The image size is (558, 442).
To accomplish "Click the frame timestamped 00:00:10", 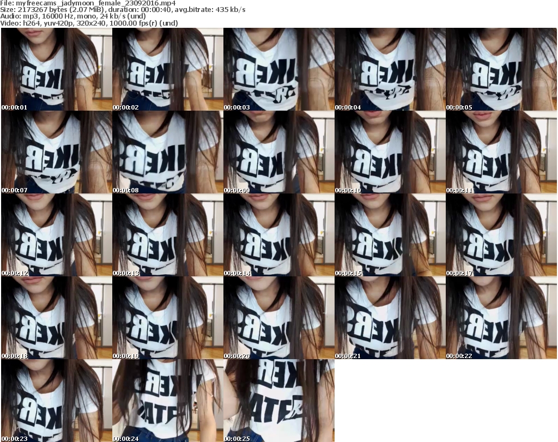I will click(390, 152).
